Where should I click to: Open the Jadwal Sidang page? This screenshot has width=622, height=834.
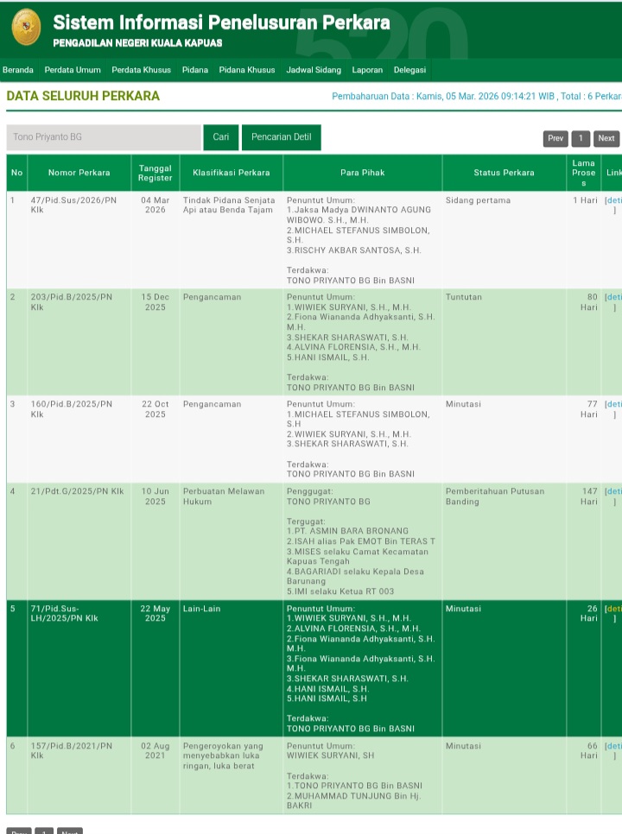click(x=314, y=70)
